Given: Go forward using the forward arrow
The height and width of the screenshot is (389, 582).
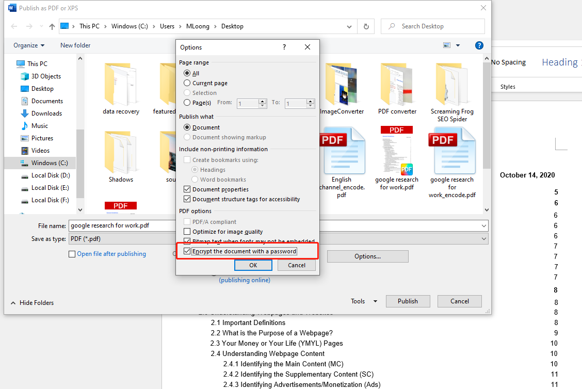Looking at the screenshot, I should 29,26.
